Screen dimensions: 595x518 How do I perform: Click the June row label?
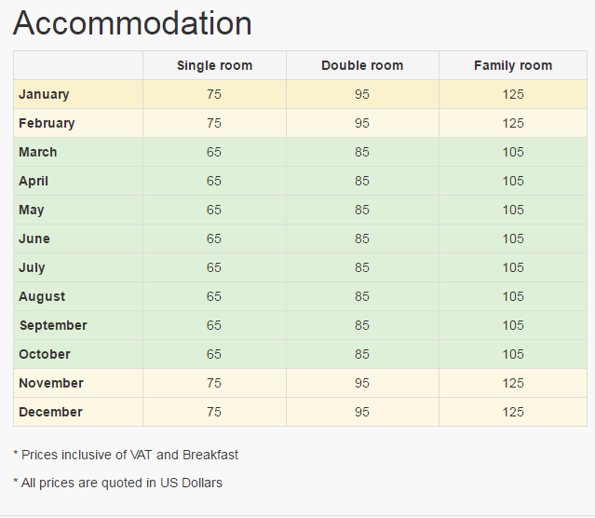[x=34, y=239]
